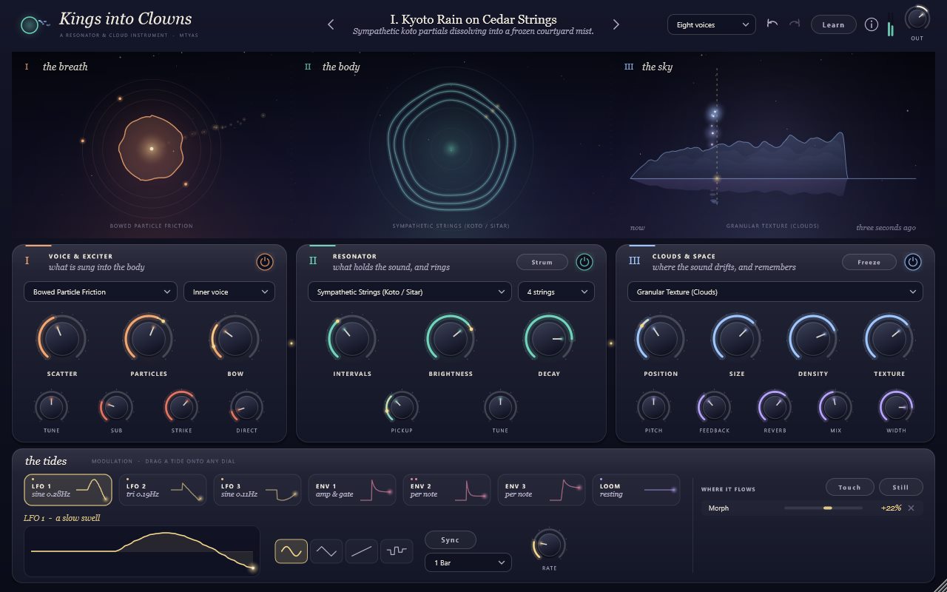This screenshot has height=592, width=947.
Task: Open Bowed Particle Friction exciter dropdown
Action: 101,292
